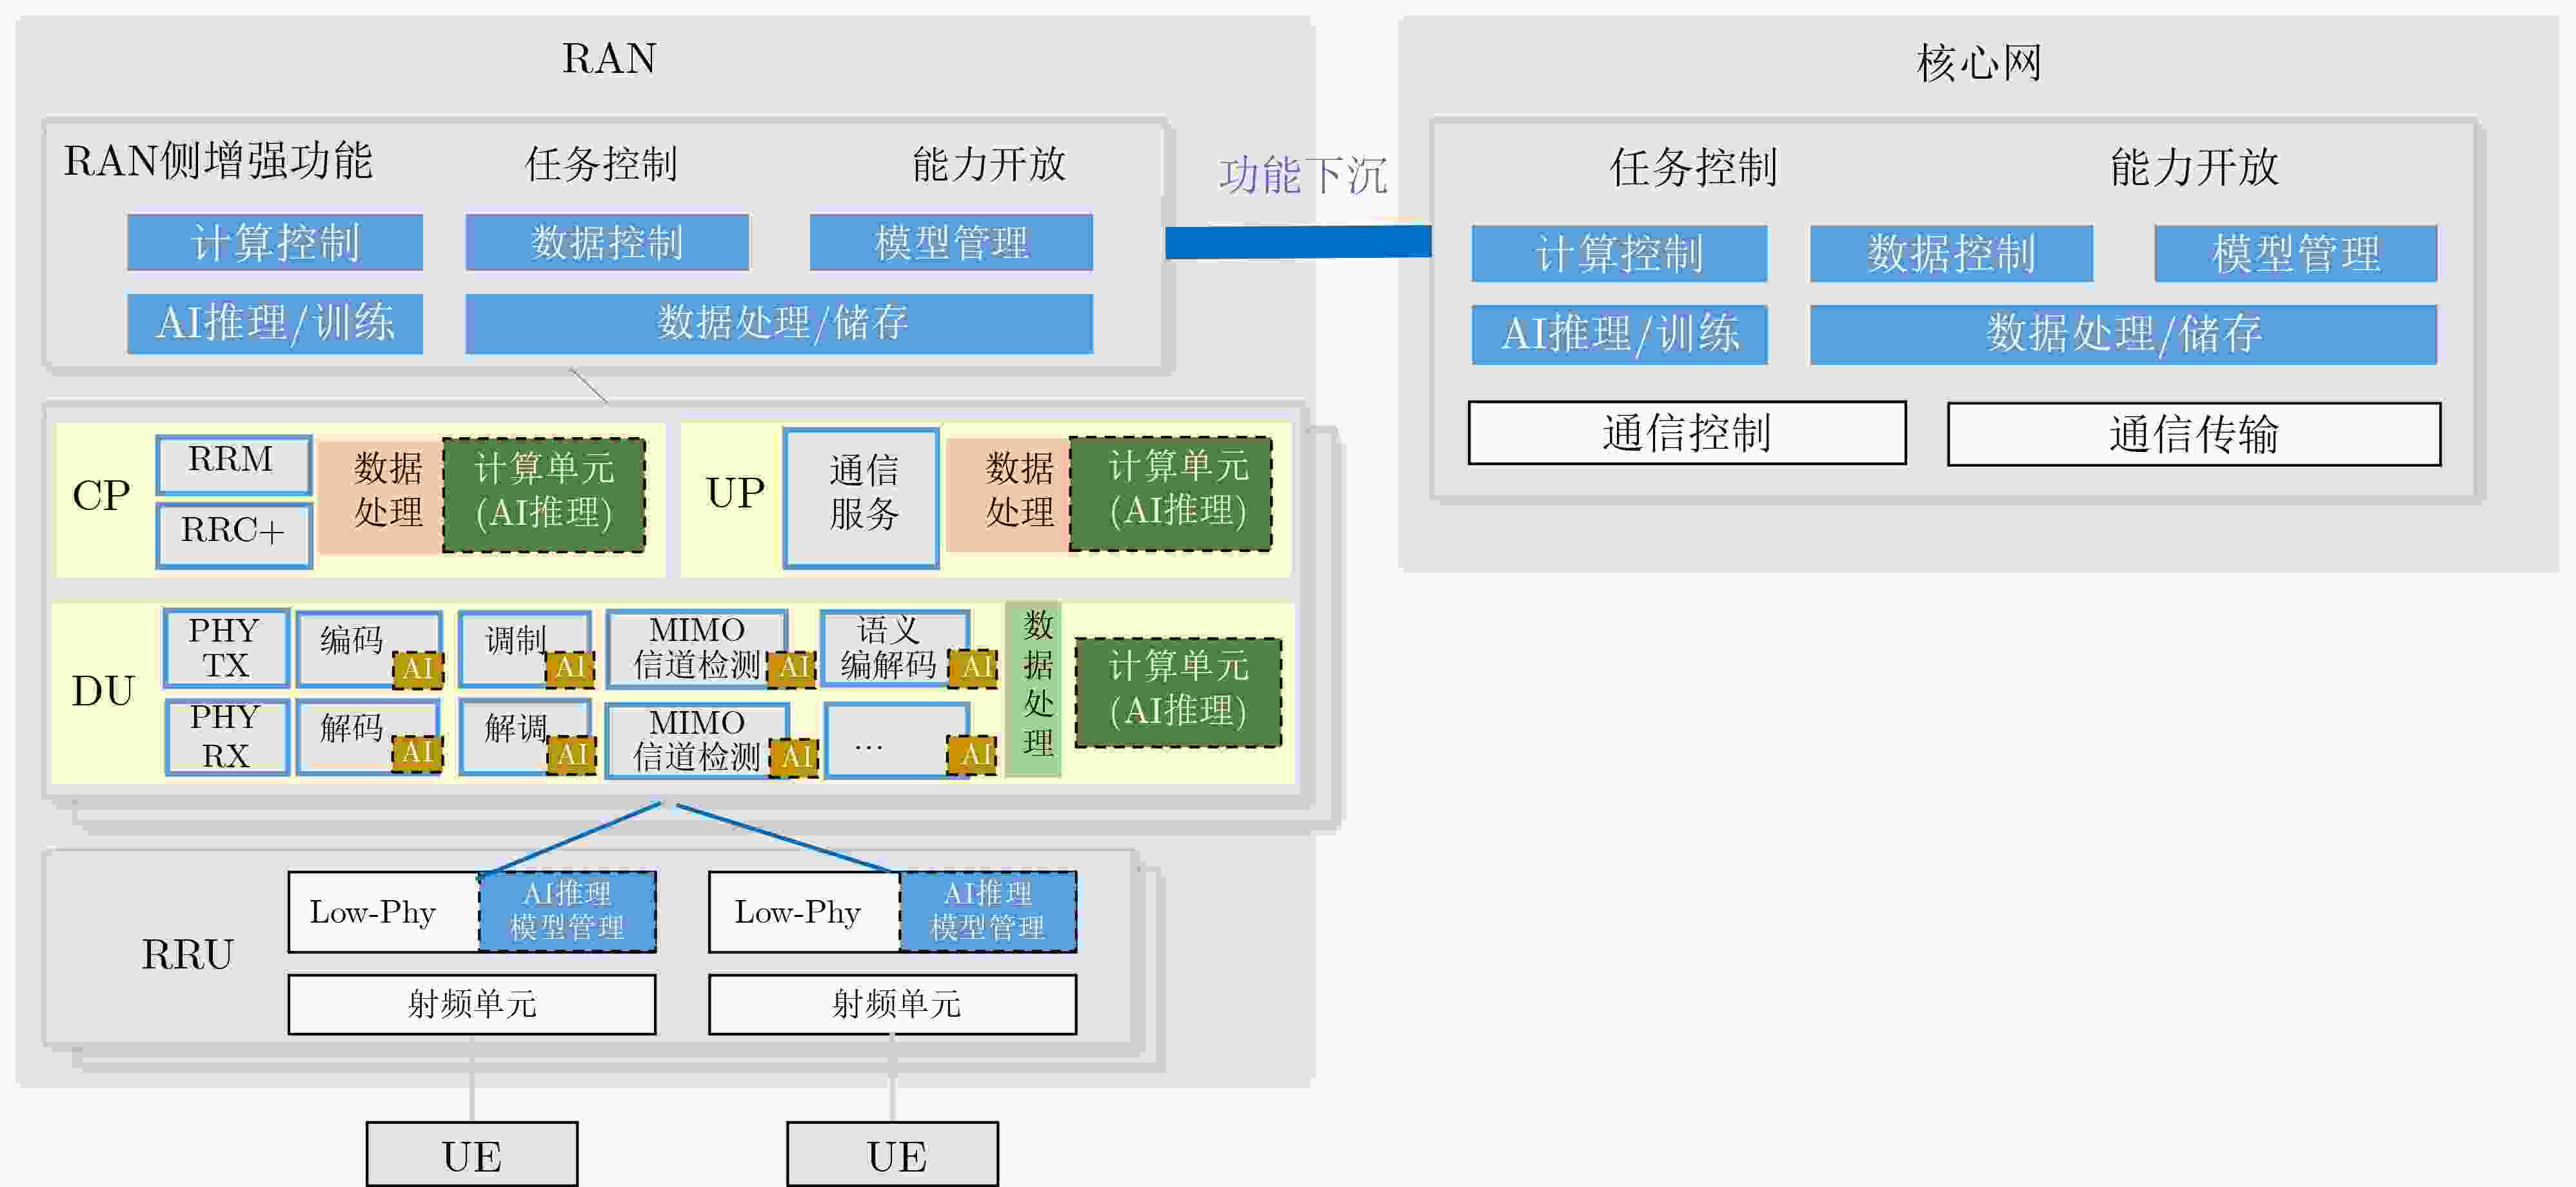Click the AI badge on the ellipsis box

point(973,755)
